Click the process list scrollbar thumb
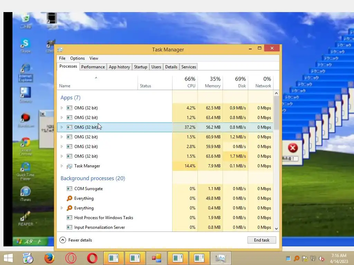 (276, 113)
